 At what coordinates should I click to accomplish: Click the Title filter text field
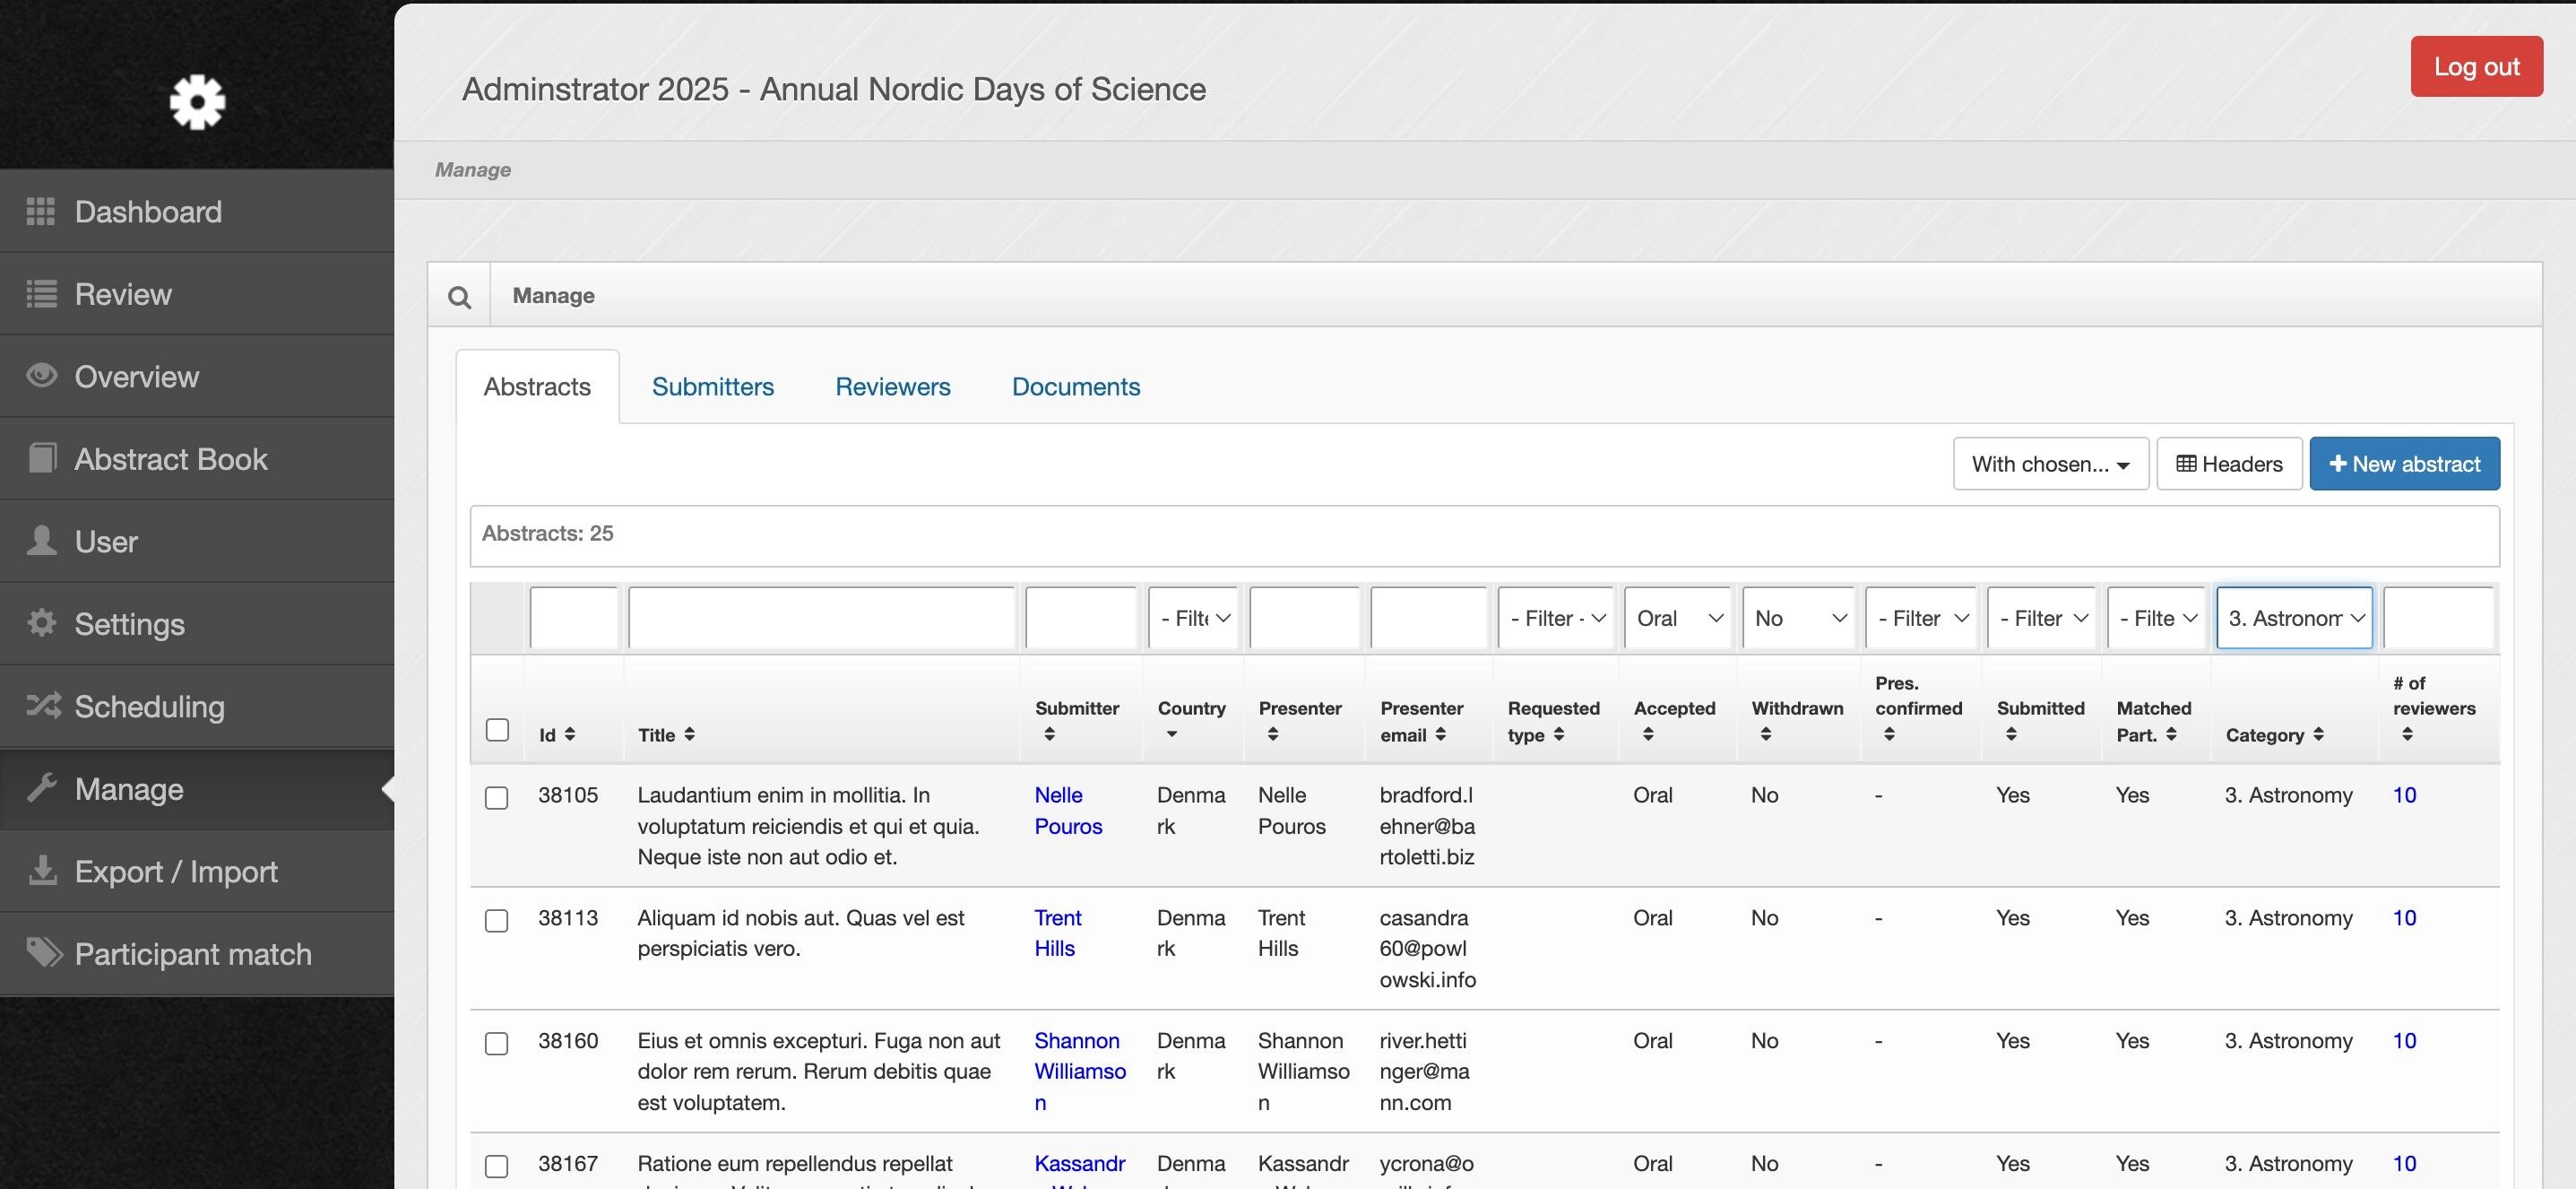[821, 618]
